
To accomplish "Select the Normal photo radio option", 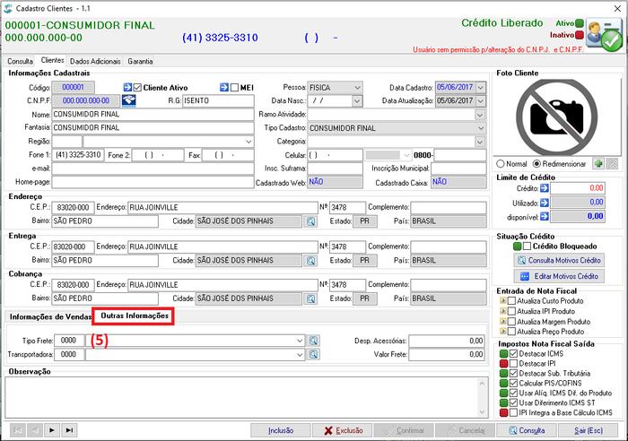I will [x=501, y=164].
